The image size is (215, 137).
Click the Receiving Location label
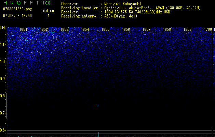click(80, 8)
